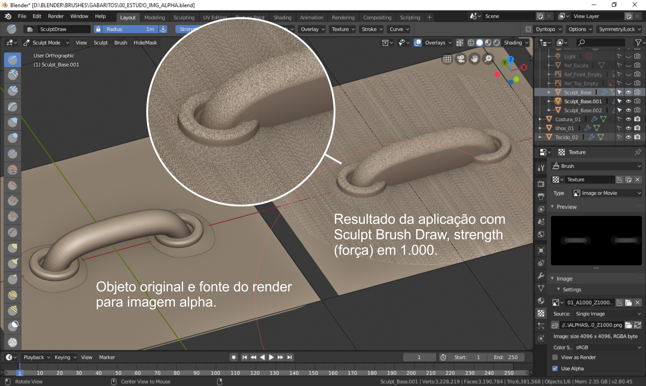Open the Sculpt Mode dropdown
Image resolution: width=646 pixels, height=386 pixels.
(x=46, y=43)
